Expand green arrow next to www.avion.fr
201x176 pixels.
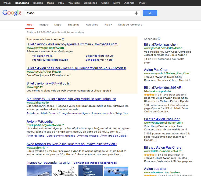pyautogui.click(x=47, y=147)
